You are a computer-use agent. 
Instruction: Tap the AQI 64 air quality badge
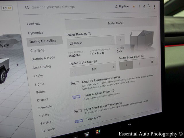[x=7, y=8]
